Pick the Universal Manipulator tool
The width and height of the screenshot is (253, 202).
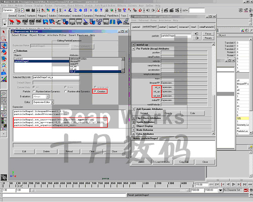pos(4,65)
